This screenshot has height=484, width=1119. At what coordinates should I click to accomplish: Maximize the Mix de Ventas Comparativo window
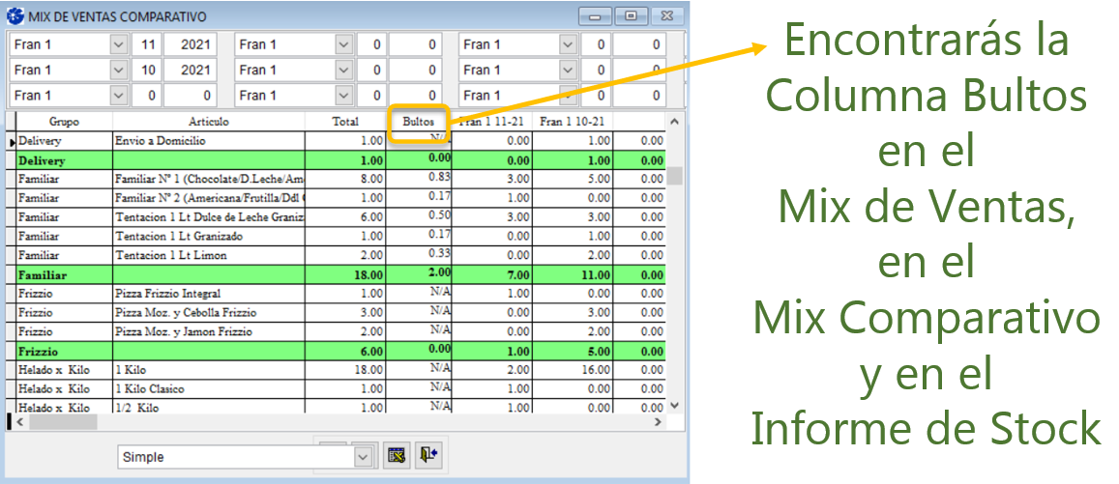tap(631, 16)
